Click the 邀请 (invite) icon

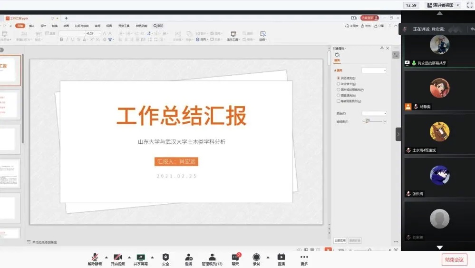(x=189, y=257)
